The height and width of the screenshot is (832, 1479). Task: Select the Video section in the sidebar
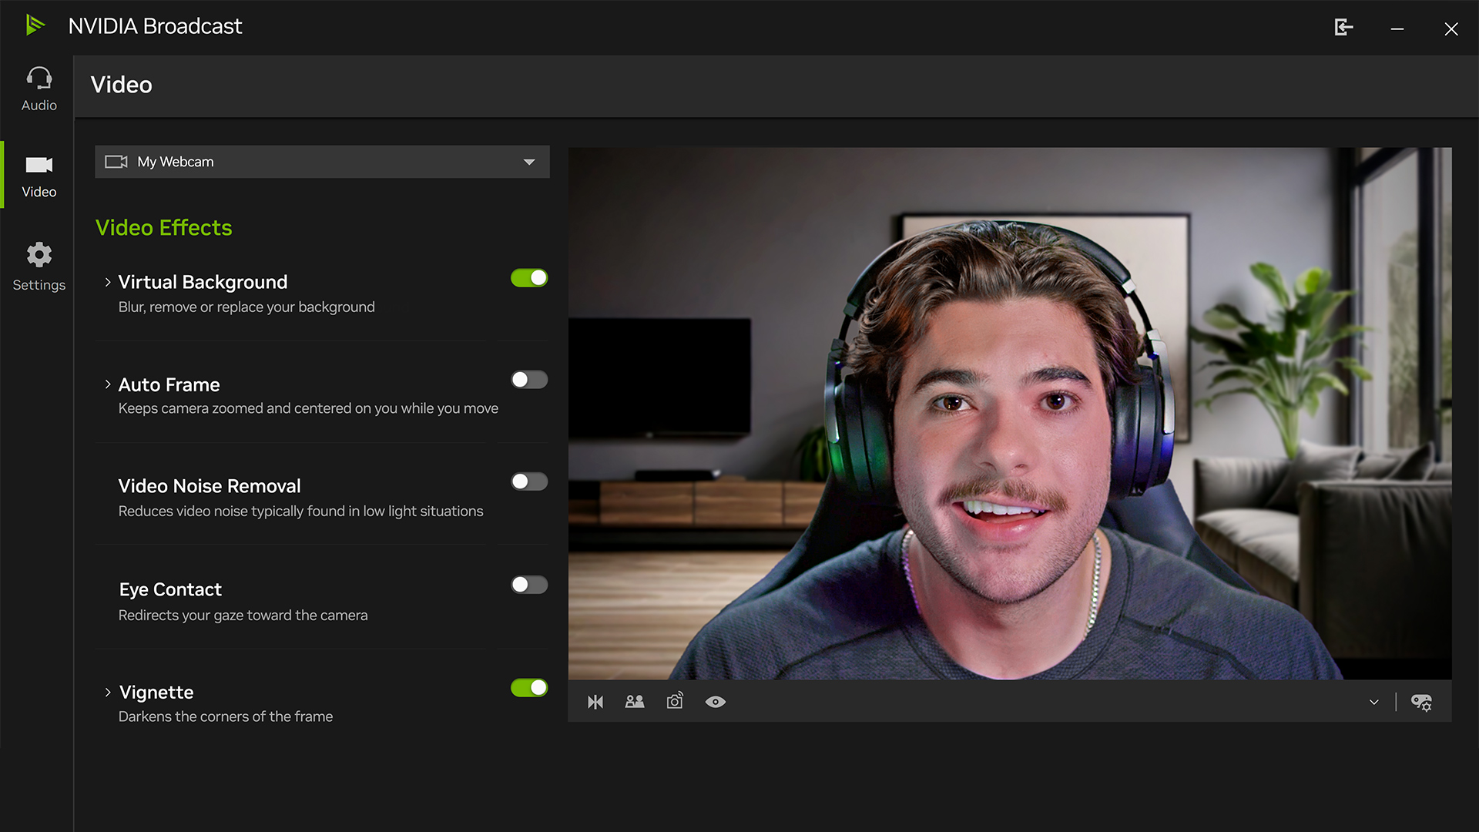[38, 176]
